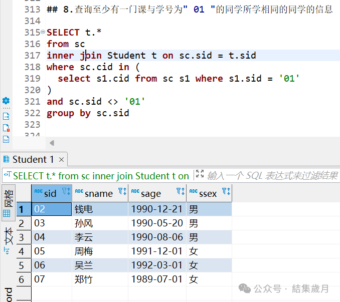Select the sname cell 周梅
Image resolution: width=340 pixels, height=302 pixels.
click(x=100, y=251)
